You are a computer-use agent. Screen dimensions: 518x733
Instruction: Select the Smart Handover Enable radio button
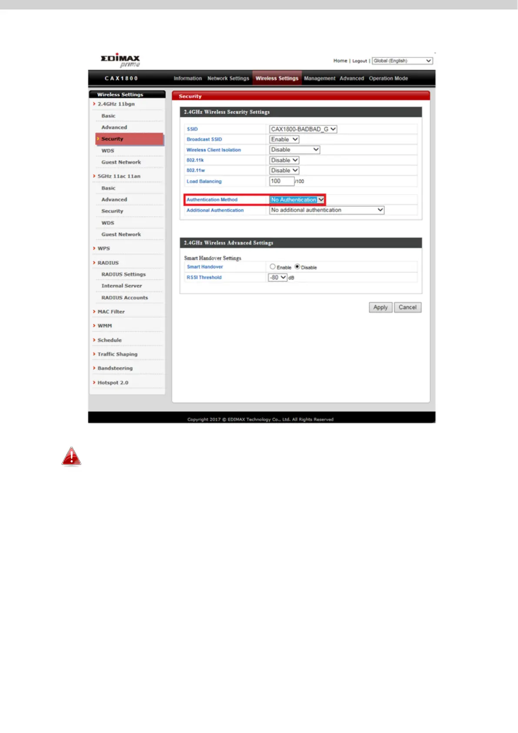(x=272, y=266)
